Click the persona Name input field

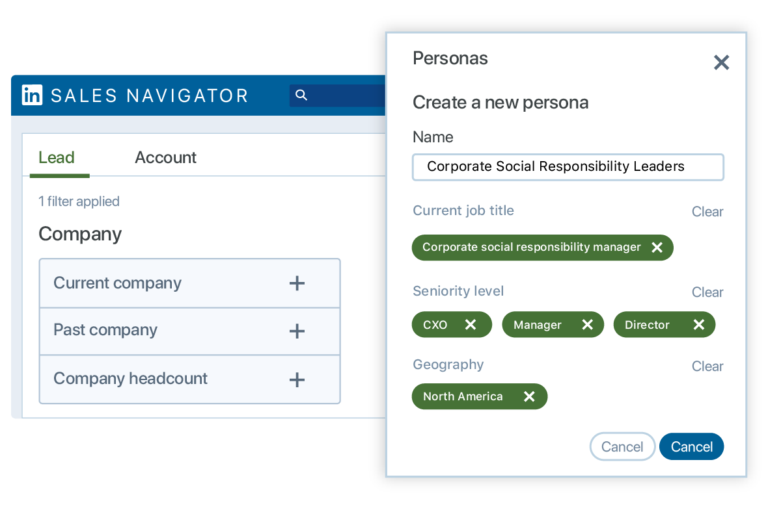click(568, 167)
